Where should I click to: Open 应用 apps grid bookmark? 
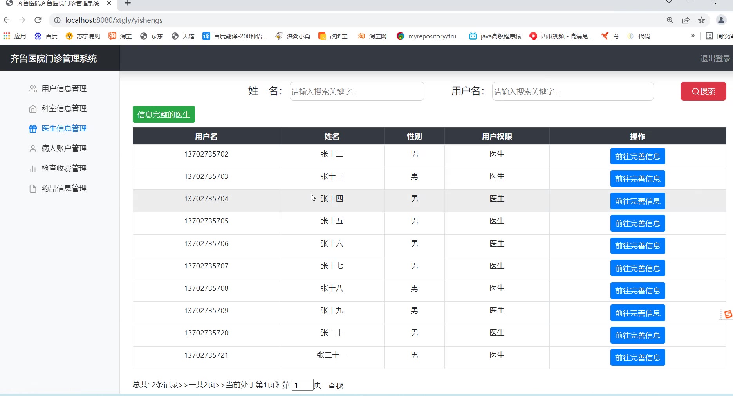(x=14, y=36)
